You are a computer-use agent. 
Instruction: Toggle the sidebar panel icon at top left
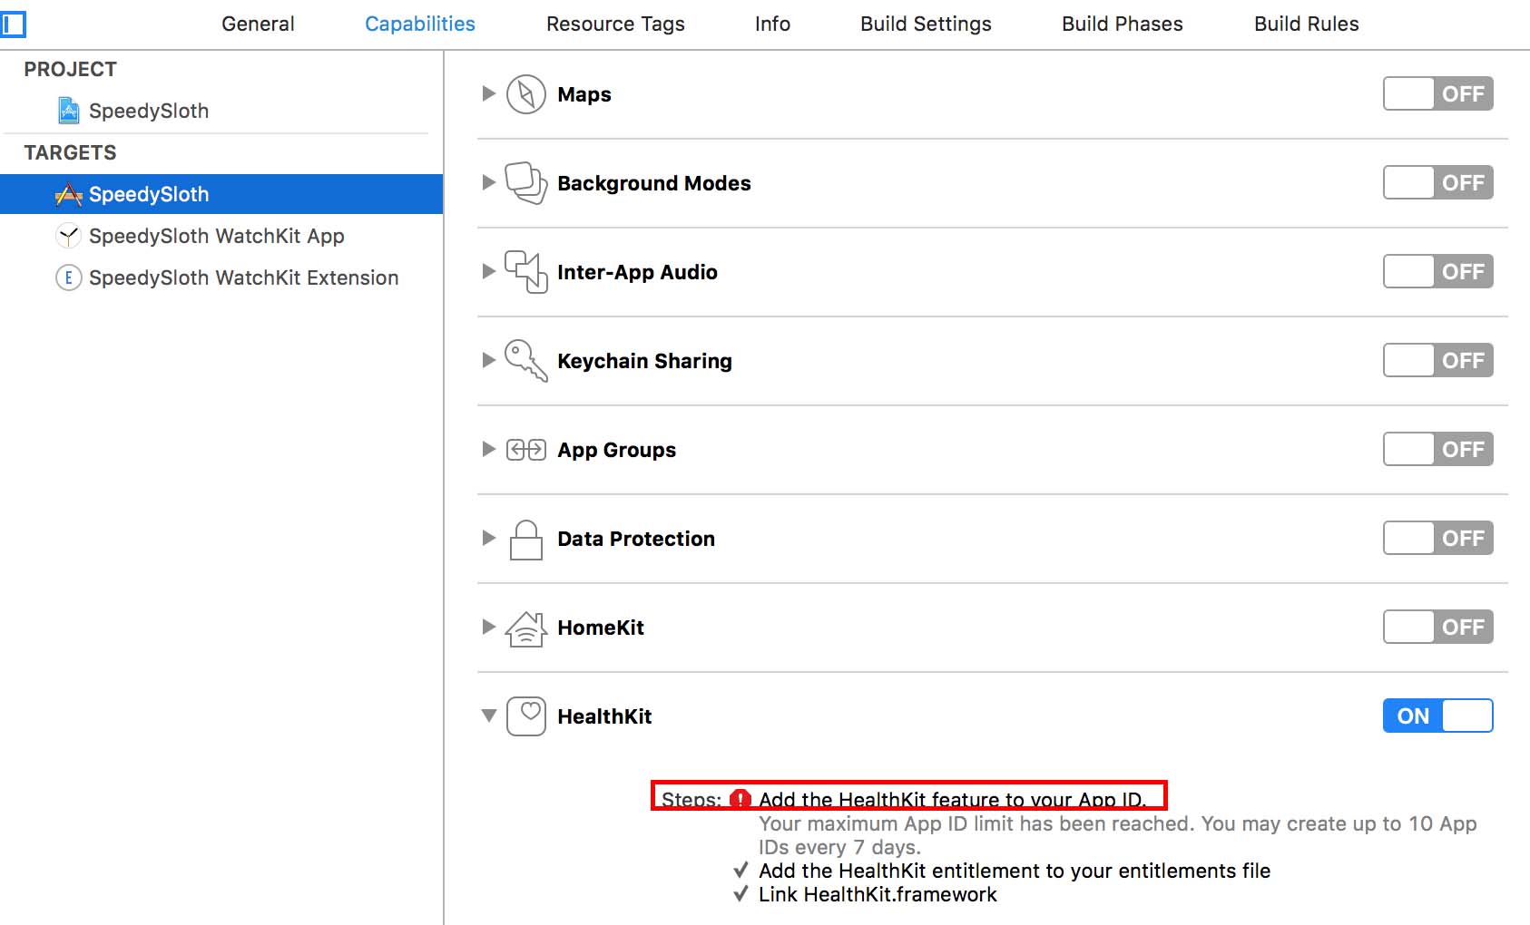(13, 24)
